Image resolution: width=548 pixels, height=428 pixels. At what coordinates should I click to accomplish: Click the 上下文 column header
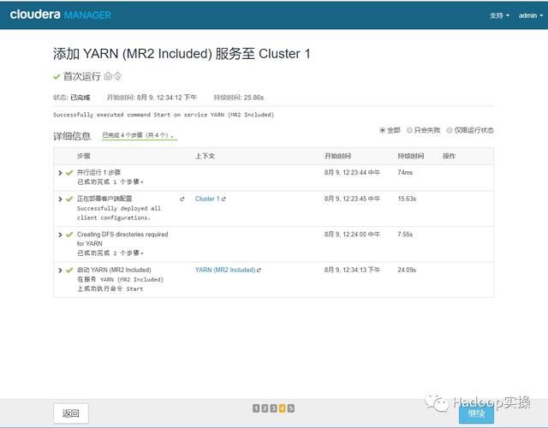click(205, 156)
